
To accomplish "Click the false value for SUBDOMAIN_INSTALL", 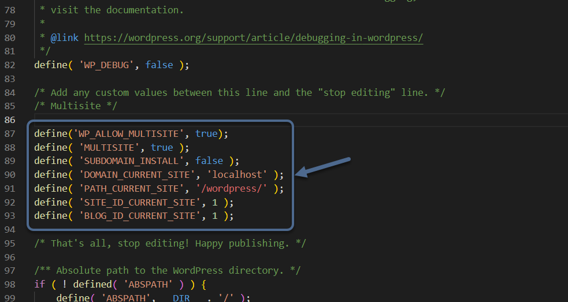I will click(x=209, y=161).
